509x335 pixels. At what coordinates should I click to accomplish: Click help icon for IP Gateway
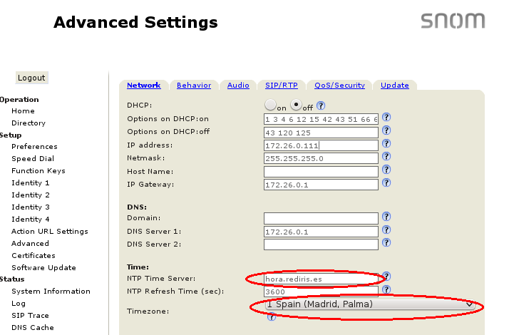[x=386, y=184]
